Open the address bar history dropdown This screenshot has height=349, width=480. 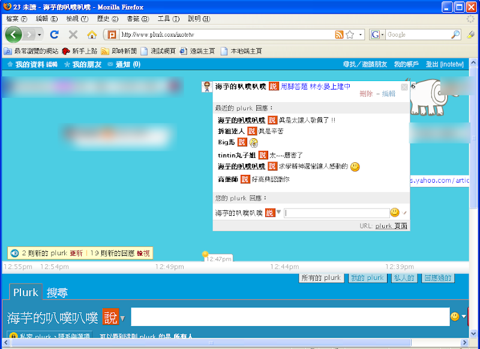[x=361, y=35]
